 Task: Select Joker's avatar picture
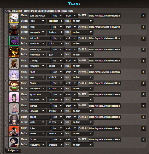(x=14, y=131)
